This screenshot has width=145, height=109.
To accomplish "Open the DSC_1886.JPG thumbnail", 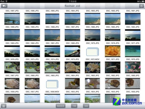I will click(93, 35).
